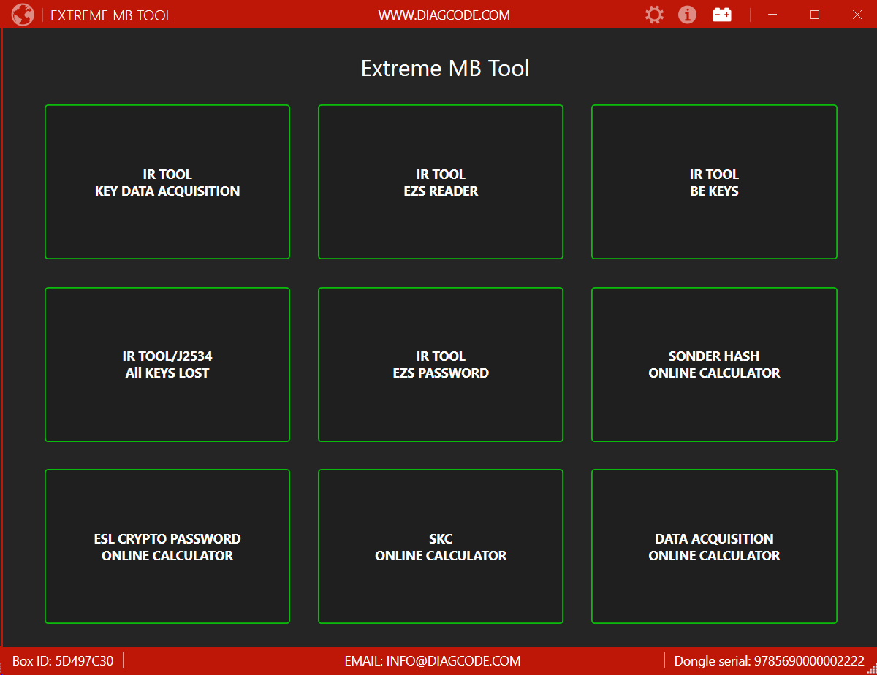
Task: Open Data Acquisition Online Calculator tile
Action: 714,546
